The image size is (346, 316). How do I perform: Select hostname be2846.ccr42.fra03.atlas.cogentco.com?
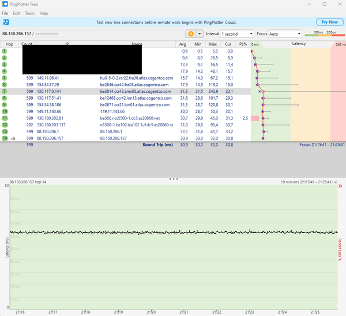(x=134, y=85)
